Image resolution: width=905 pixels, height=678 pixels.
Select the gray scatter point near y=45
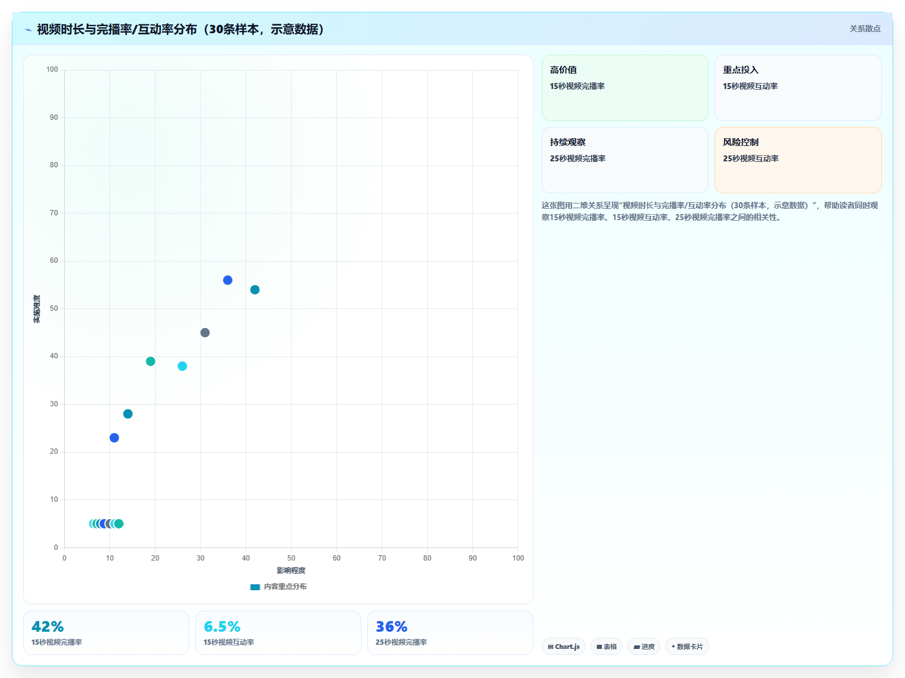pyautogui.click(x=205, y=333)
